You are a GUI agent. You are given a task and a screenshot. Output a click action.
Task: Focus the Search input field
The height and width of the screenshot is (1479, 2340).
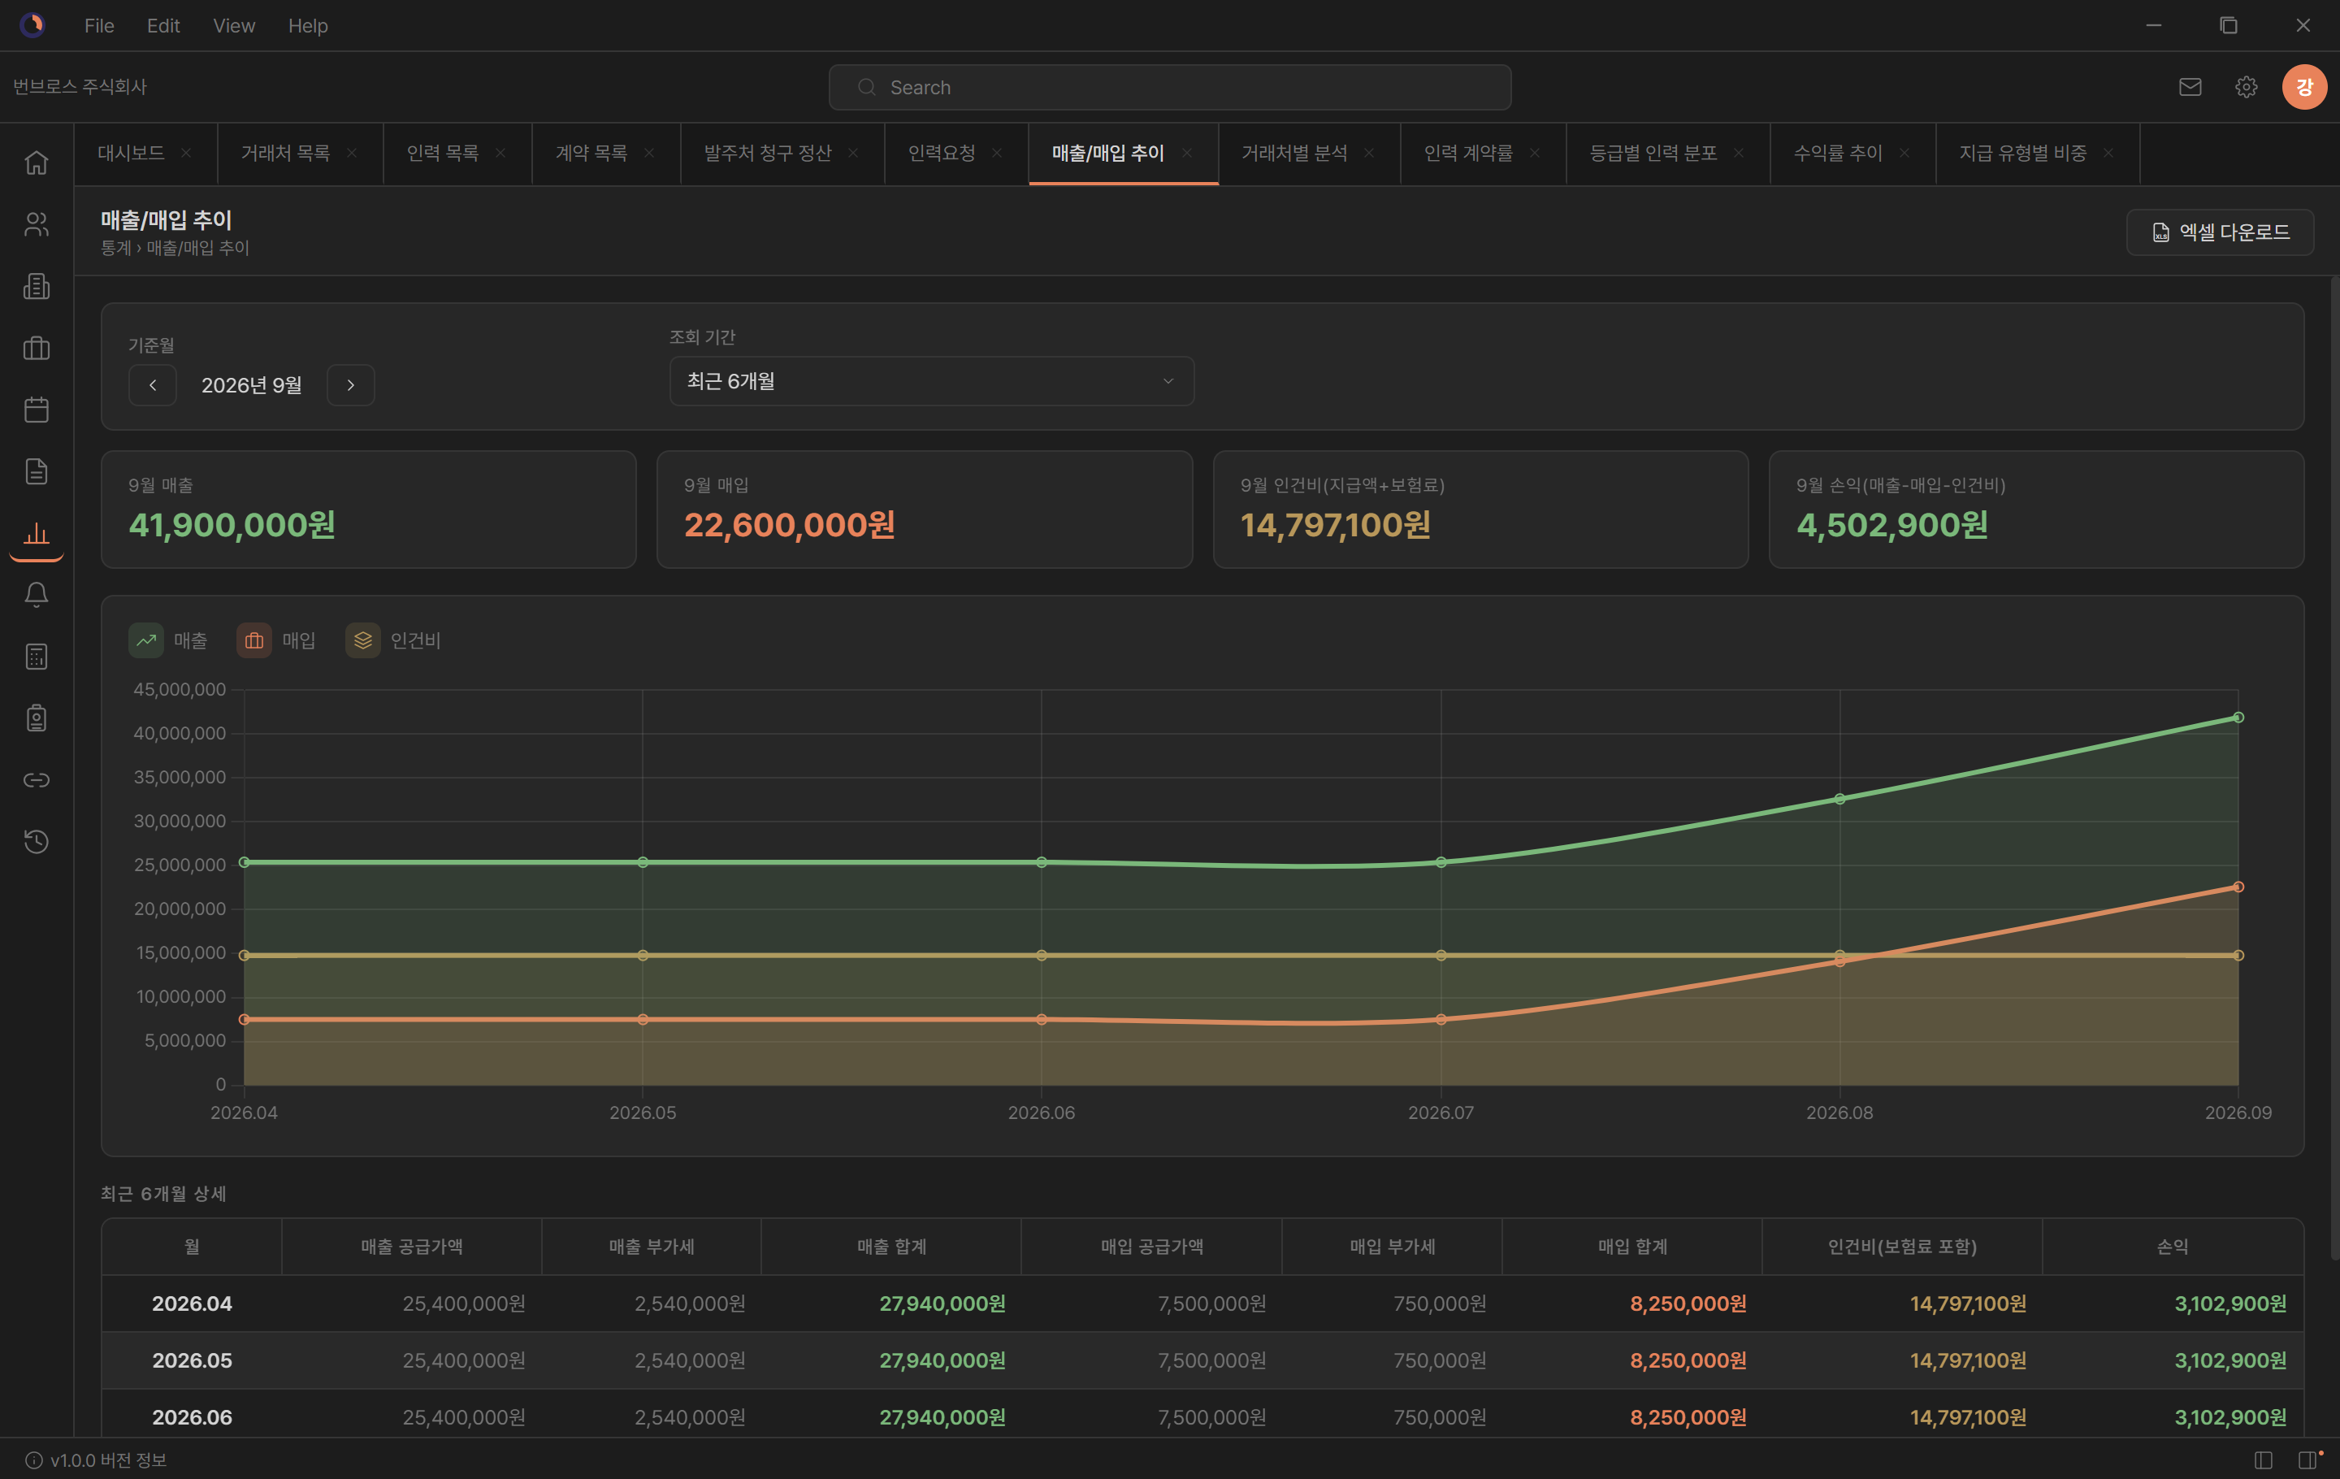point(1169,88)
